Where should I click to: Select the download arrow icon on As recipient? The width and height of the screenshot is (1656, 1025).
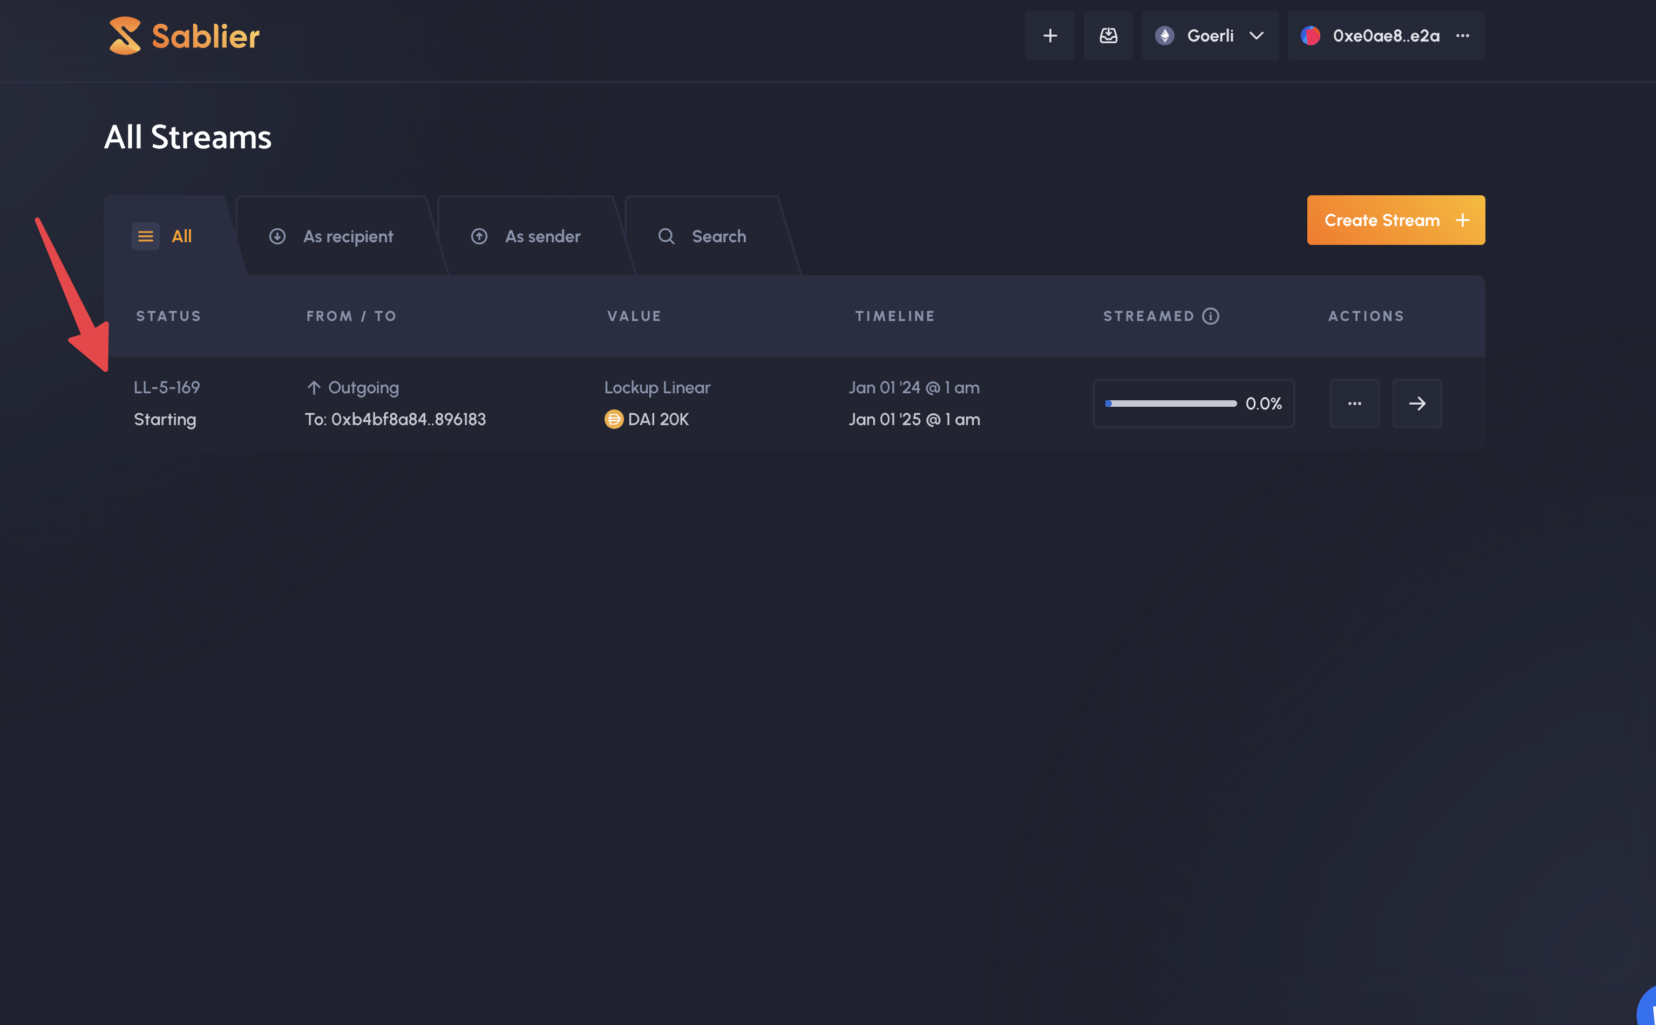pos(278,236)
